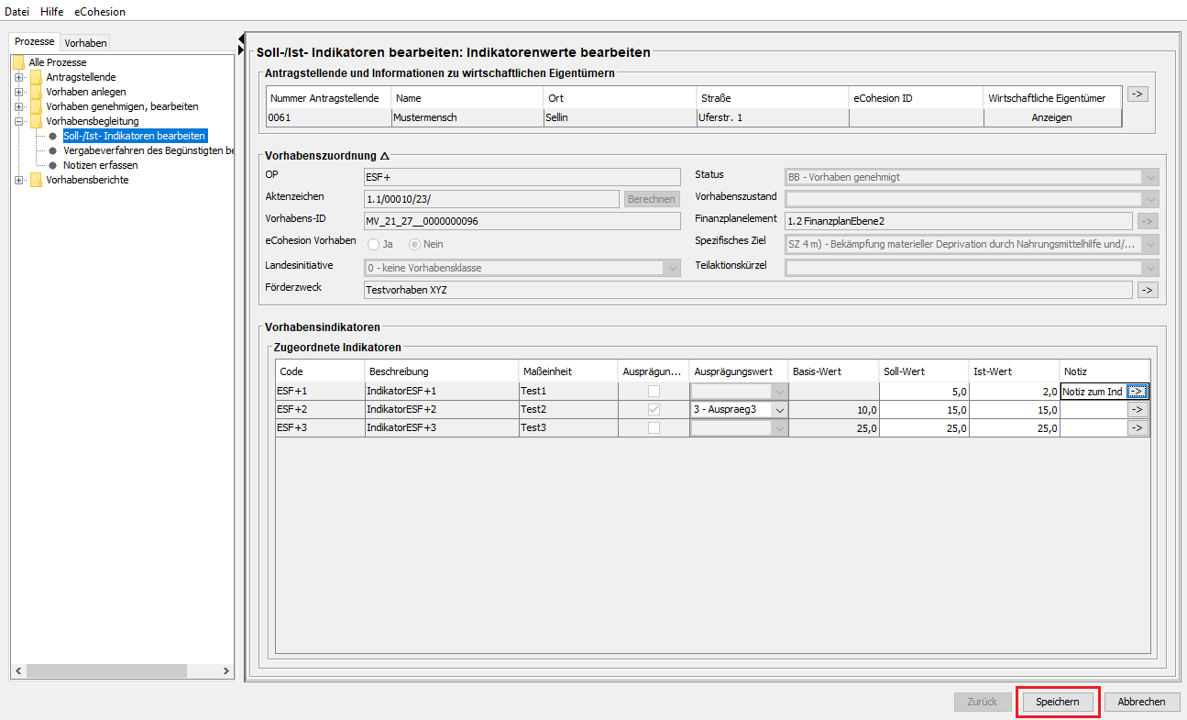Viewport: 1187px width, 720px height.
Task: Click the Abbrechen button
Action: tap(1142, 702)
